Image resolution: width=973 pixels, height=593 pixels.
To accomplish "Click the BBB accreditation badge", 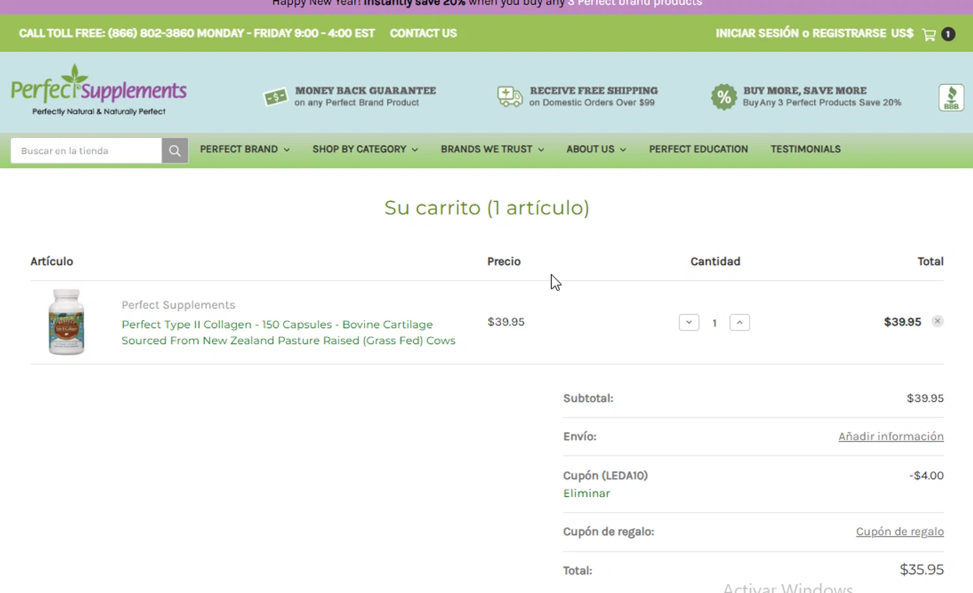I will click(x=951, y=98).
